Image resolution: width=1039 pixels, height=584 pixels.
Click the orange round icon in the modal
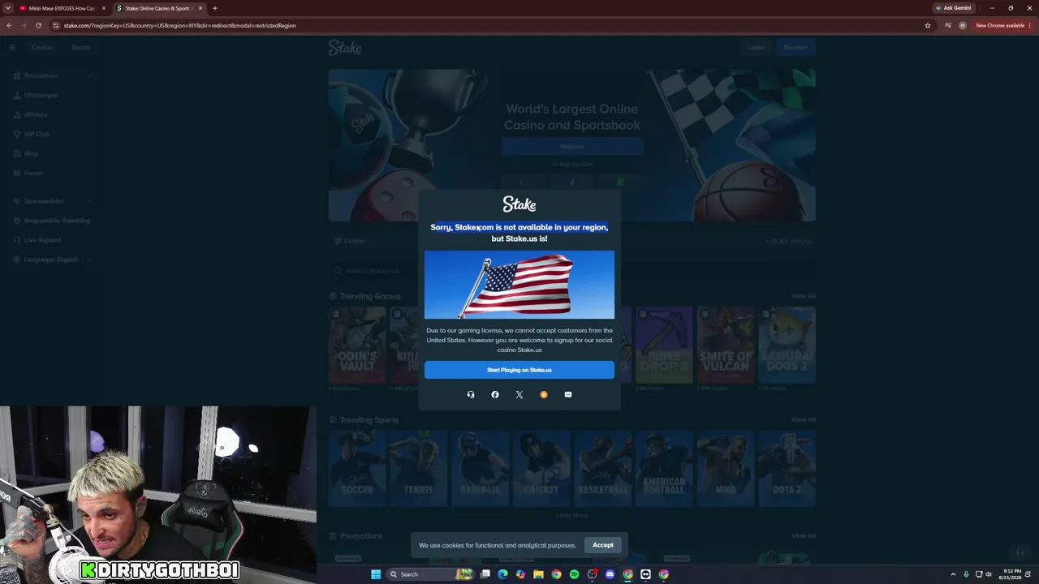coord(544,395)
